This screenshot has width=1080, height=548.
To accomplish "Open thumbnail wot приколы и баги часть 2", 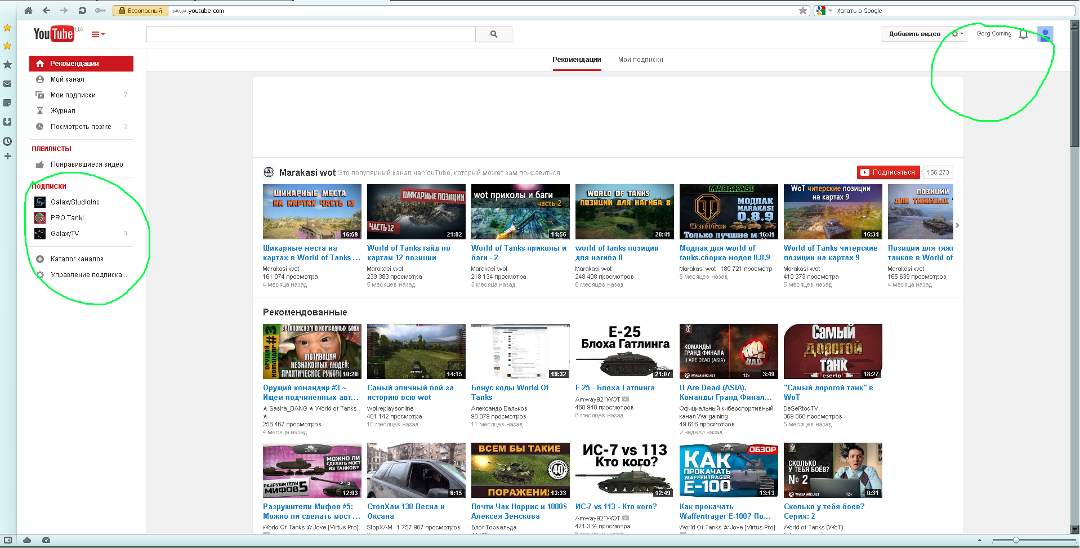I will click(x=520, y=212).
